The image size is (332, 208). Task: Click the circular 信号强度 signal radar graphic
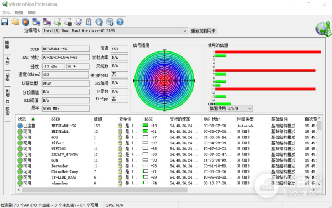(x=164, y=80)
